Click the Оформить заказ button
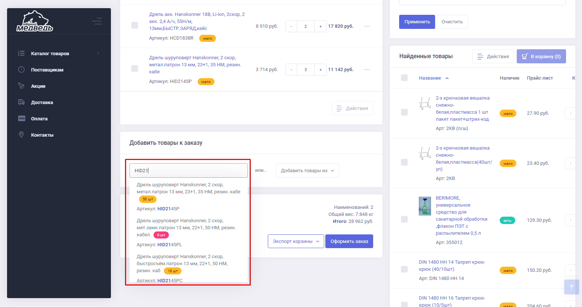This screenshot has height=307, width=582. tap(349, 241)
